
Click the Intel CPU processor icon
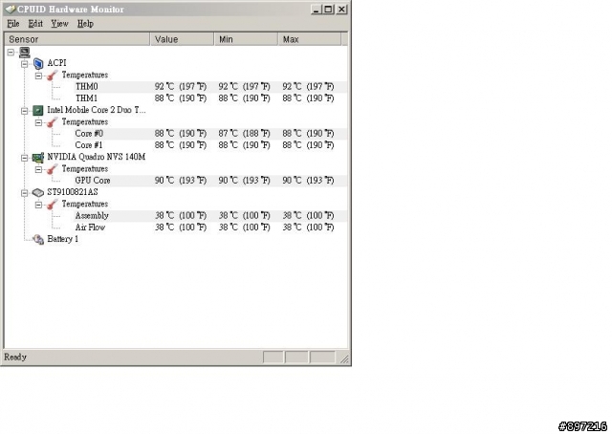(x=38, y=111)
